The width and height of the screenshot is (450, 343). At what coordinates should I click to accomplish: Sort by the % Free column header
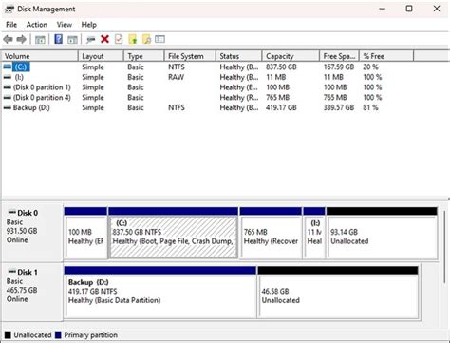[x=386, y=56]
